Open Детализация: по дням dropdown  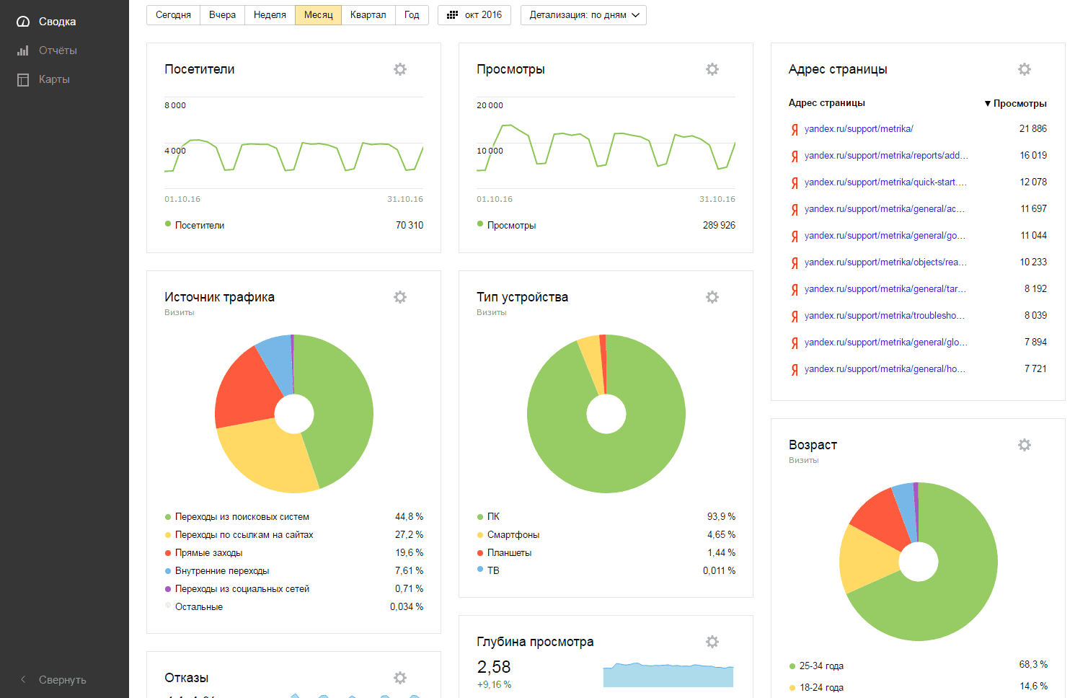point(583,15)
